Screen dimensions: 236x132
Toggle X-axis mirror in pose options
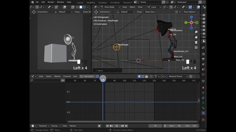180,12
